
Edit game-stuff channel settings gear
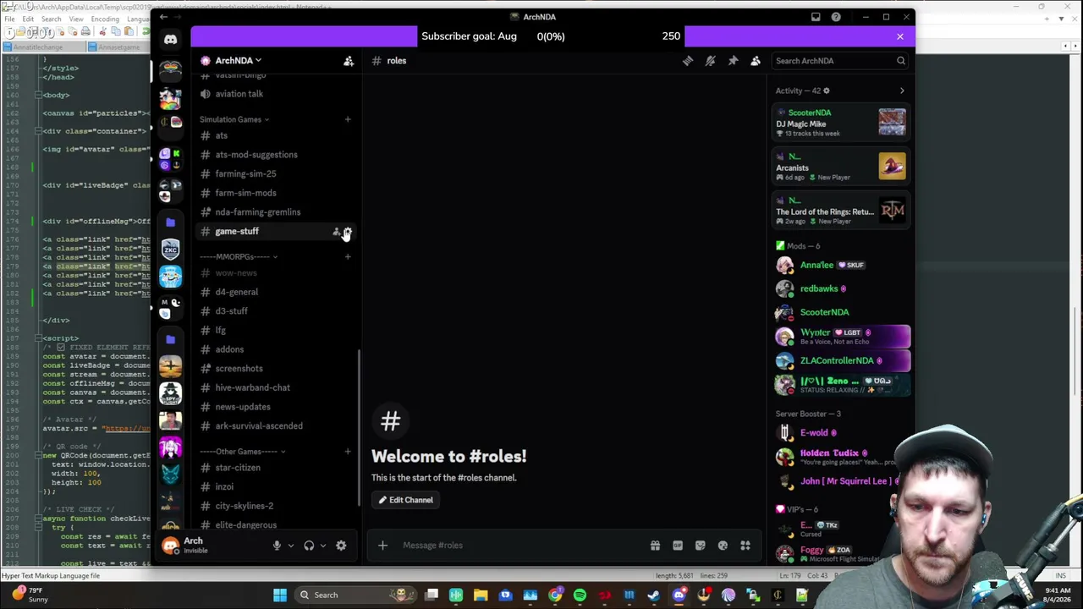coord(348,232)
